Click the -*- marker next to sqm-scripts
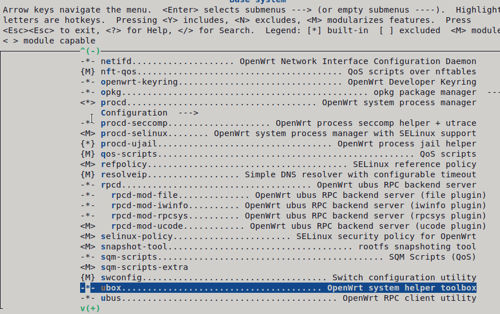 pos(88,257)
